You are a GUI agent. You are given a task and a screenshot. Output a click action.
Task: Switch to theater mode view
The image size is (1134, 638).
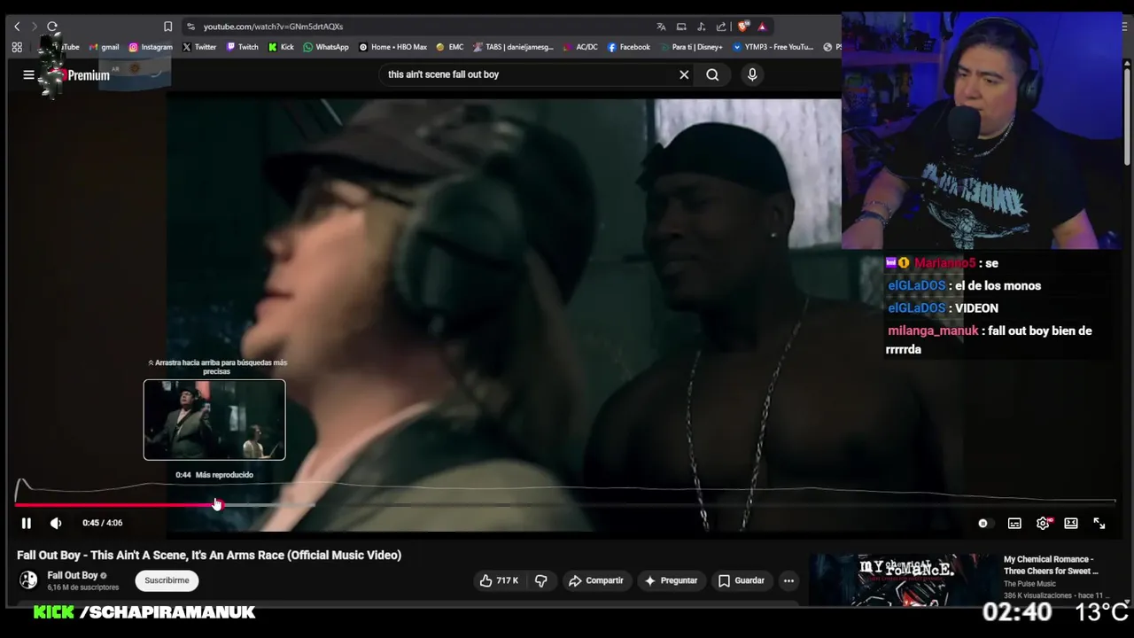point(1071,524)
